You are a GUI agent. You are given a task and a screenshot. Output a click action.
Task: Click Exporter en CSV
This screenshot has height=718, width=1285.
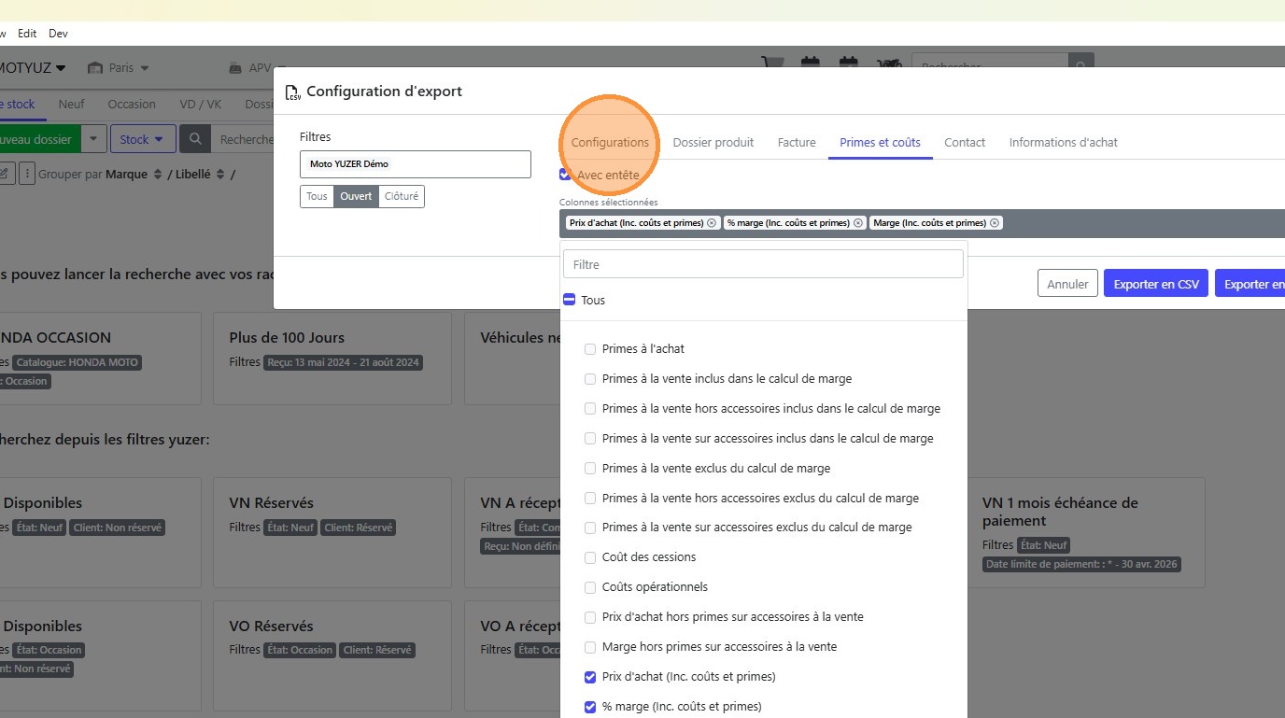(1156, 284)
